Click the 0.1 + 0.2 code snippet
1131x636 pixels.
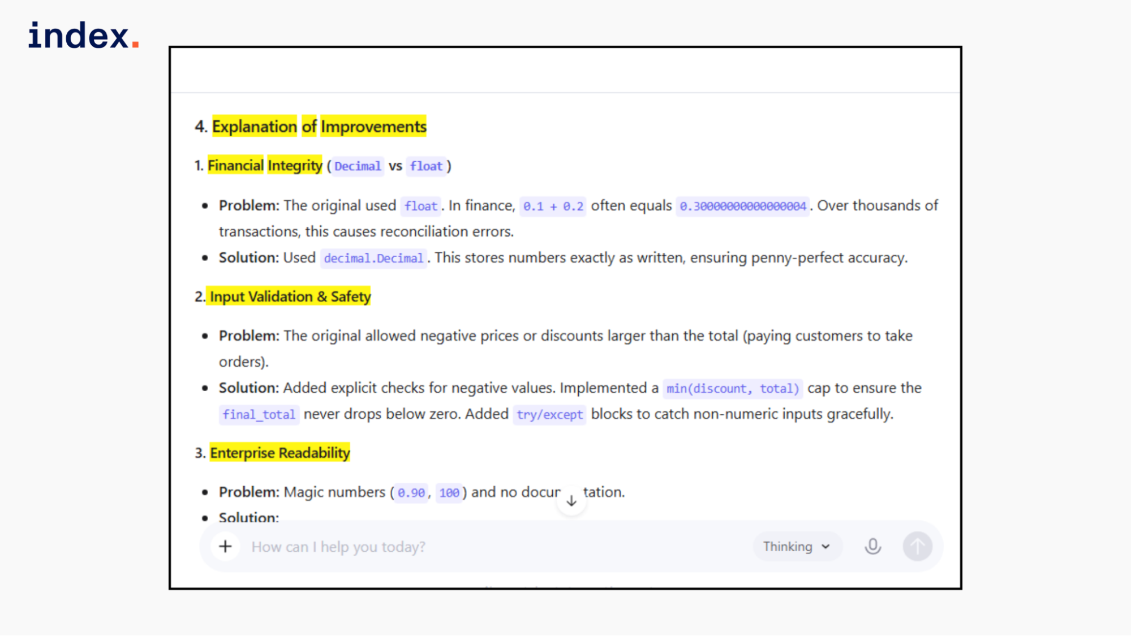(553, 206)
